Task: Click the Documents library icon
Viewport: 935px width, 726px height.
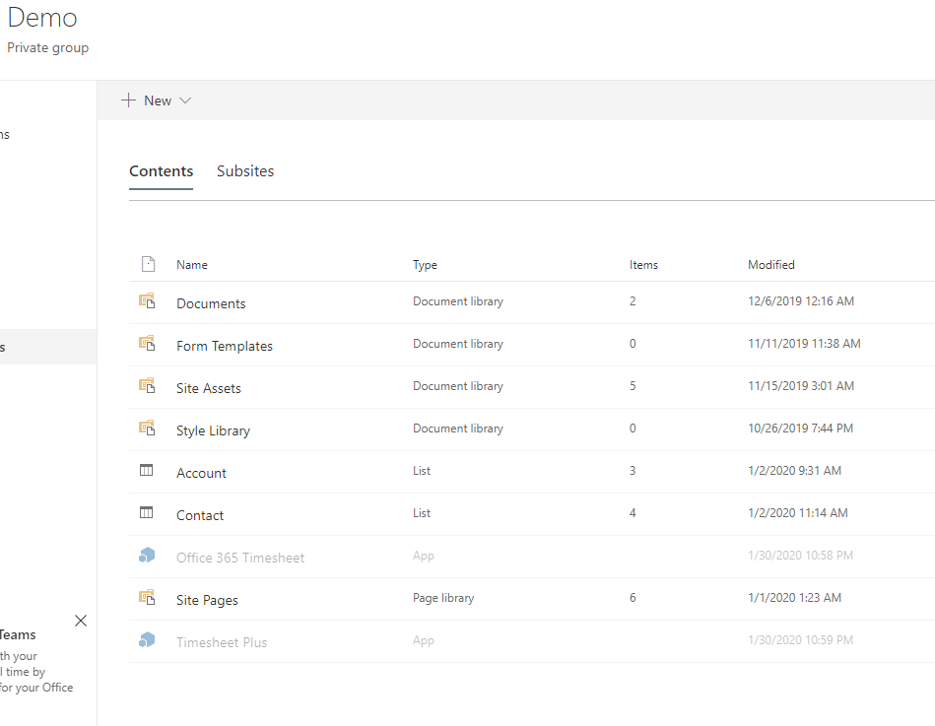Action: click(x=147, y=301)
